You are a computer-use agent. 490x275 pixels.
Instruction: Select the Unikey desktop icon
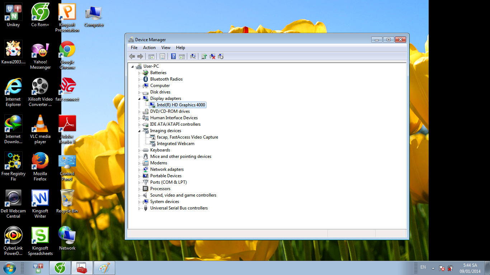[x=13, y=15]
